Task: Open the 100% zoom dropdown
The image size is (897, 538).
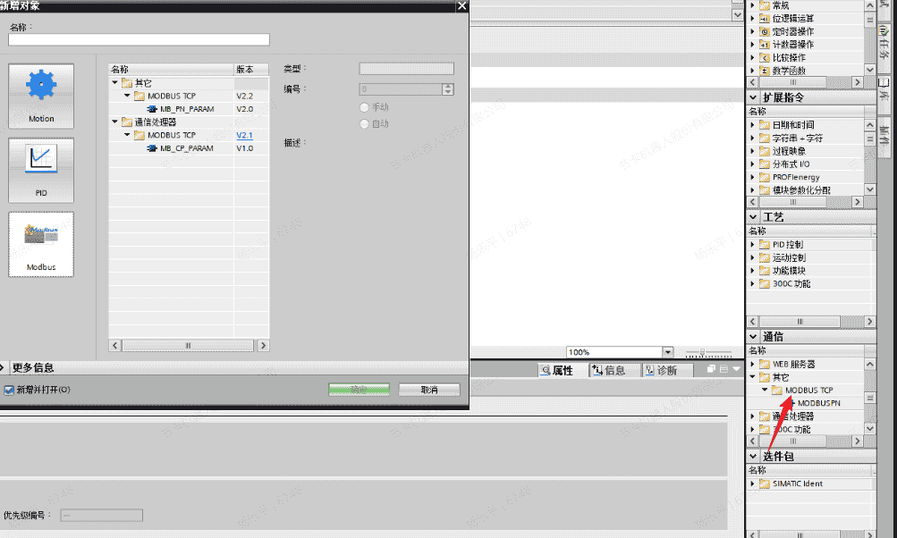Action: (x=667, y=352)
